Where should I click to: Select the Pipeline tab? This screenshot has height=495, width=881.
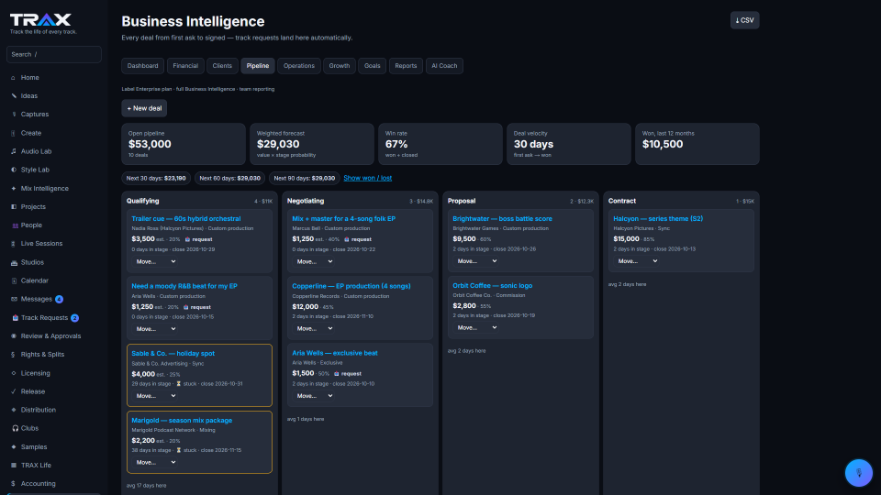click(258, 66)
